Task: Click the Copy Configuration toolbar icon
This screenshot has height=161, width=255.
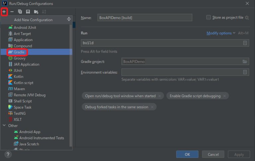Action: (20, 12)
